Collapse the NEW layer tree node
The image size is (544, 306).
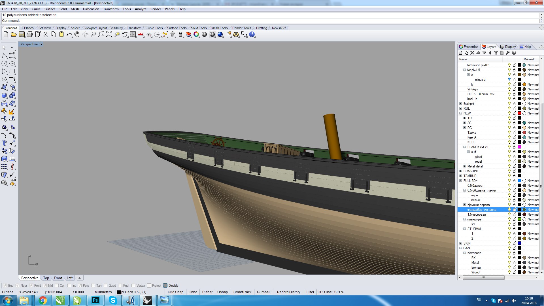(460, 113)
